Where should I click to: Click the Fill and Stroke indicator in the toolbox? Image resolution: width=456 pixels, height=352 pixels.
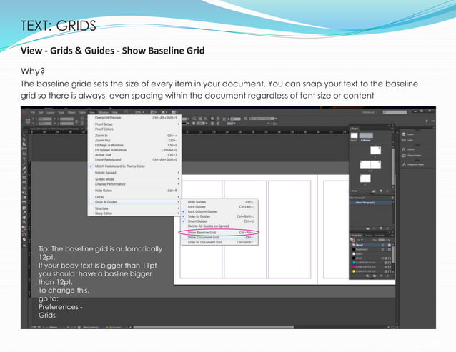(24, 228)
